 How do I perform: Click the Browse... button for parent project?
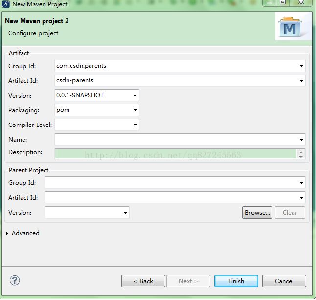(257, 213)
